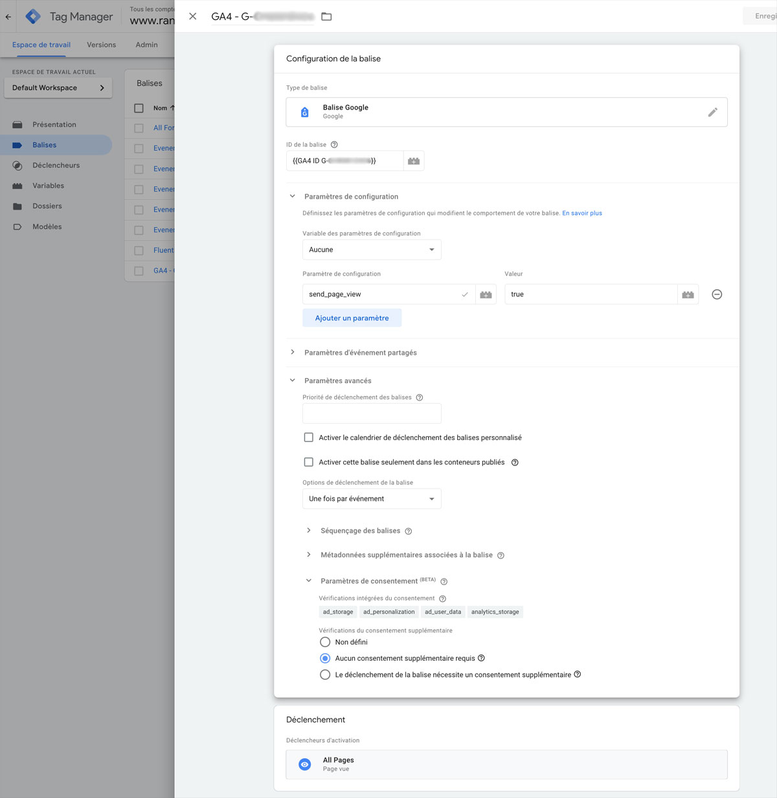Screen dimensions: 777x798
Task: Select radio requiring additional consent for firing
Action: pyautogui.click(x=325, y=674)
